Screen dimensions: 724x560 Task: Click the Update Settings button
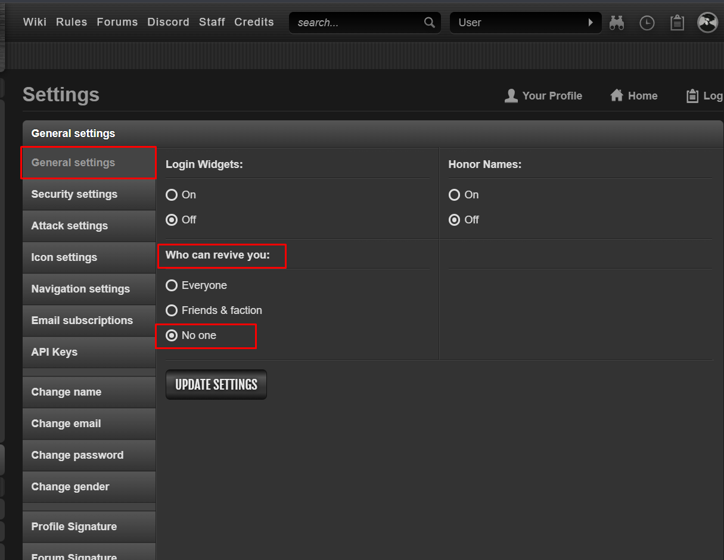(x=216, y=385)
